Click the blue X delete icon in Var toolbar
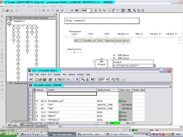This screenshot has width=183, height=137. coord(77,80)
